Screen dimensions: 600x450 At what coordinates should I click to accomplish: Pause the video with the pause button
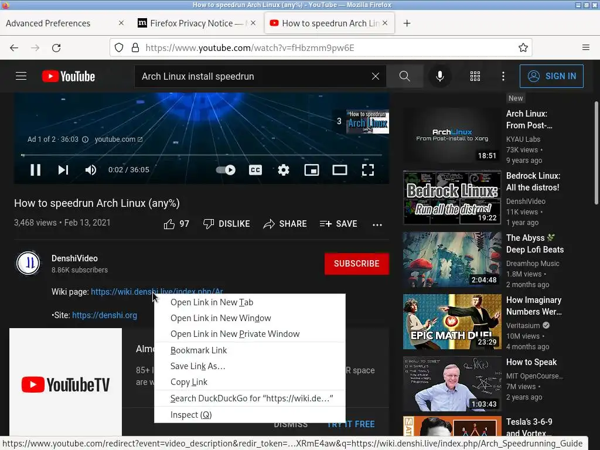point(36,170)
